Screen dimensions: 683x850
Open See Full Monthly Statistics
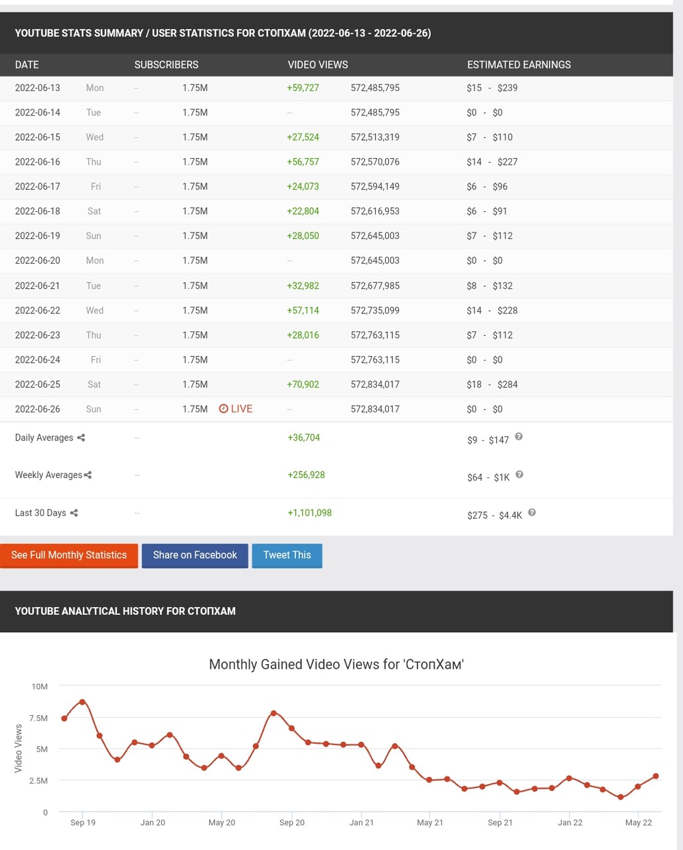click(69, 555)
